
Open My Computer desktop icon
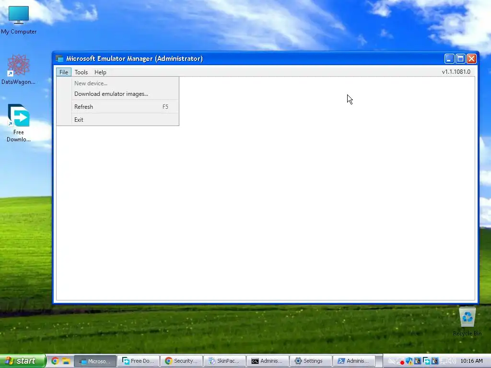tap(19, 19)
